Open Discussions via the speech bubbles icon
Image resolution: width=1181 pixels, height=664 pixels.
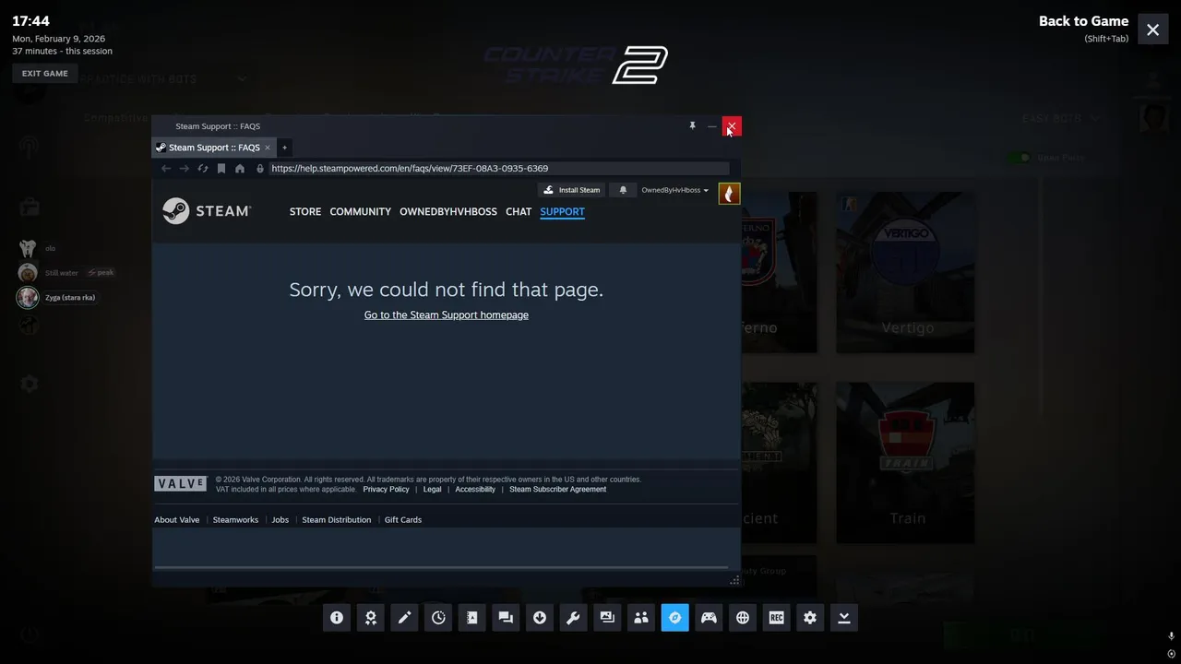click(x=506, y=618)
